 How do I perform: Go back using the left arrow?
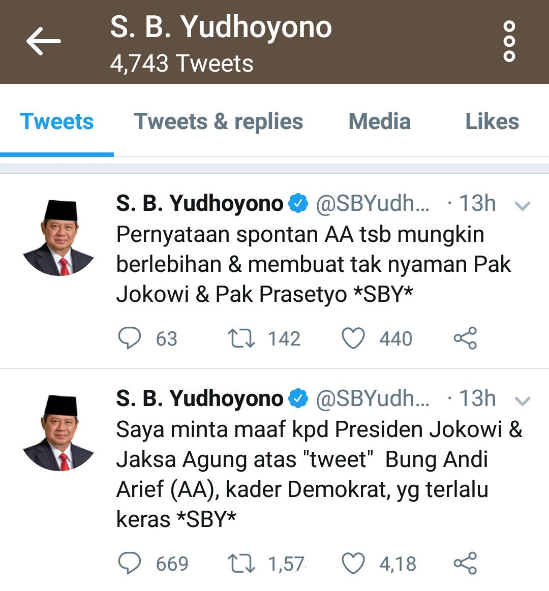click(43, 41)
